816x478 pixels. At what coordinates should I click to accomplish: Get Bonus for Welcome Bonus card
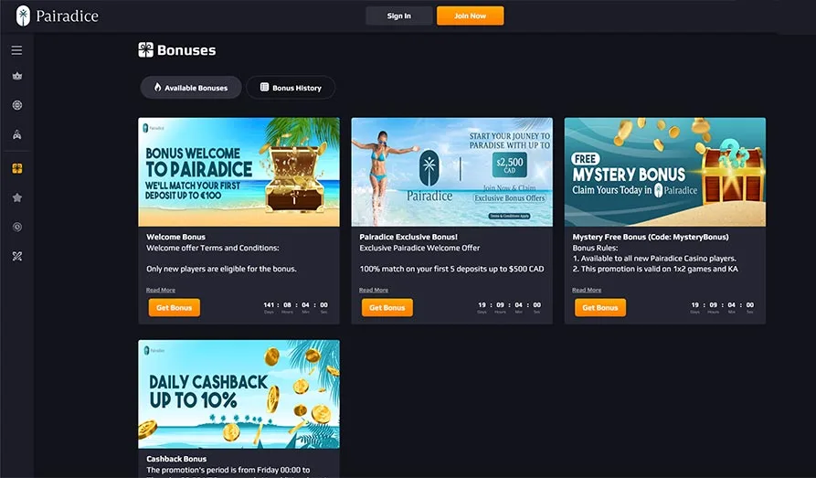tap(174, 308)
